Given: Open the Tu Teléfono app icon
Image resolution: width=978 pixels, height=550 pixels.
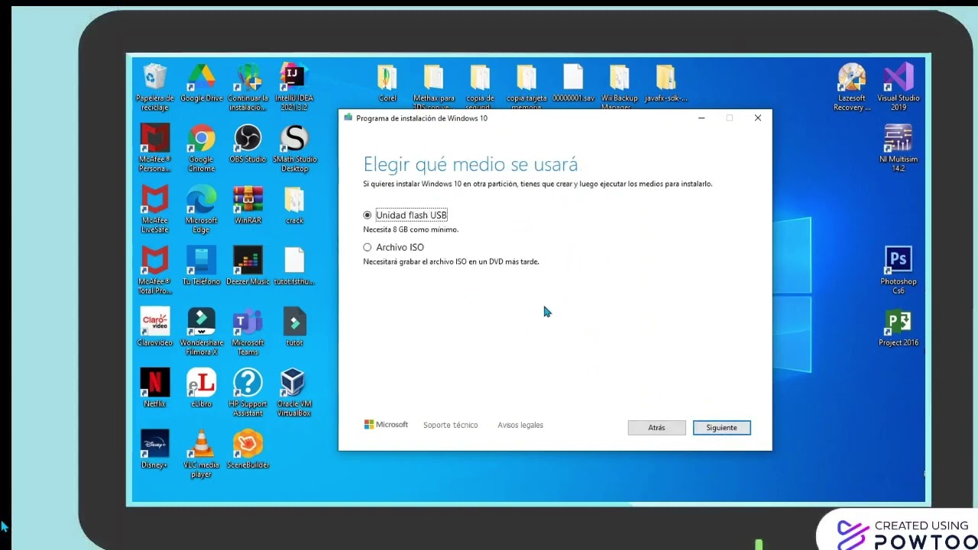Looking at the screenshot, I should [x=202, y=260].
